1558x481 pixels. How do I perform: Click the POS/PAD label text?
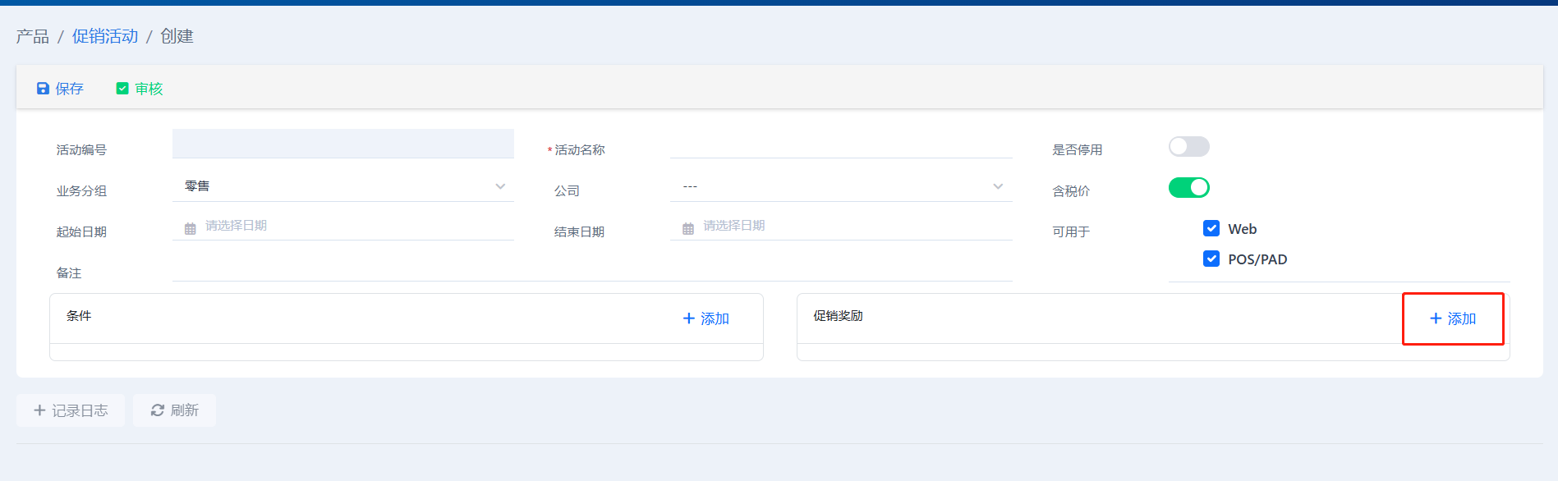click(x=1257, y=259)
